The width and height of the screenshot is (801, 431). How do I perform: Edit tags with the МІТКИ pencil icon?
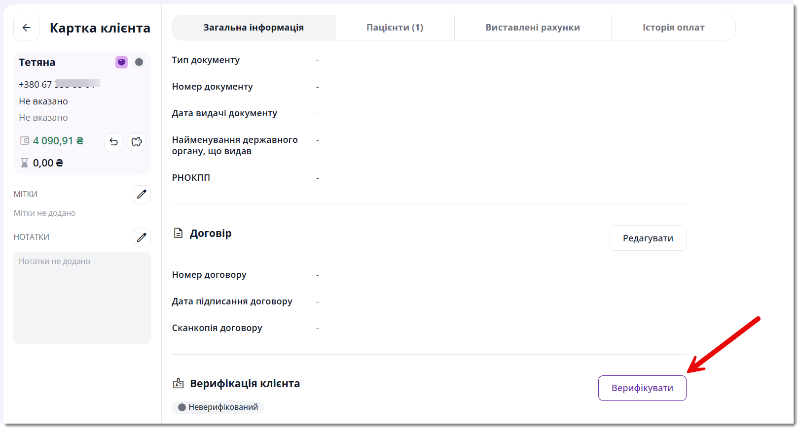coord(142,194)
